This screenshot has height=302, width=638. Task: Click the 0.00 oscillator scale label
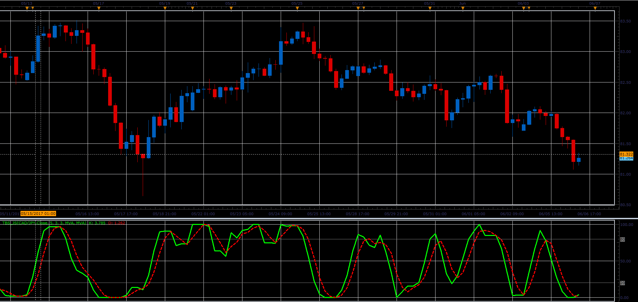pos(624,298)
